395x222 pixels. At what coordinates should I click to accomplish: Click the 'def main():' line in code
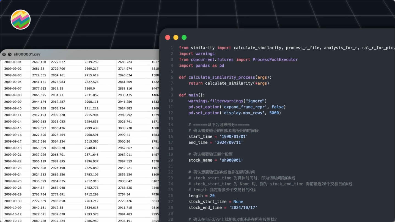pos(192,95)
